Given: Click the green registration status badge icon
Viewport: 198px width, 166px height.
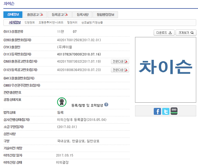Looking at the screenshot, I should pyautogui.click(x=62, y=102).
